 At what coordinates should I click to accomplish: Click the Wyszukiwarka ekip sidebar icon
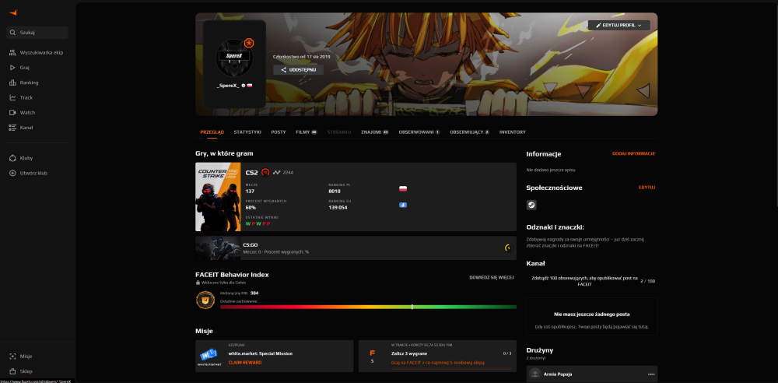pyautogui.click(x=13, y=52)
